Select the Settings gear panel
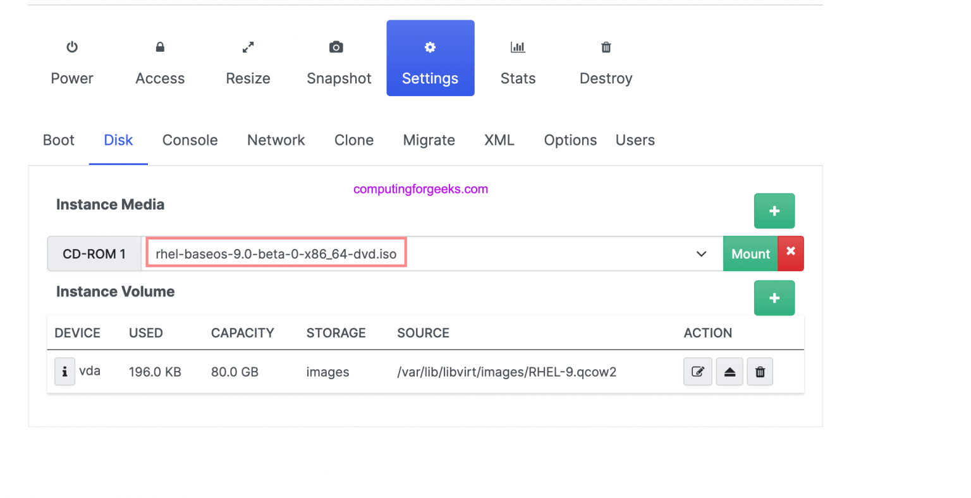The width and height of the screenshot is (971, 498). pos(430,58)
